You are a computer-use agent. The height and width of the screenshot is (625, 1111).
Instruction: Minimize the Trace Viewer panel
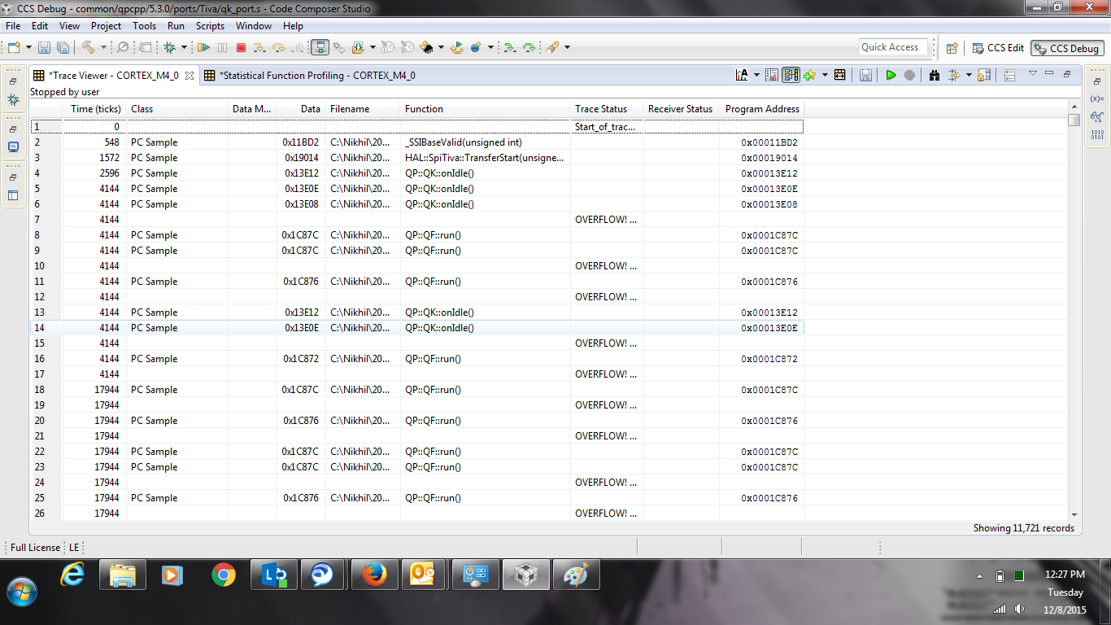1050,73
